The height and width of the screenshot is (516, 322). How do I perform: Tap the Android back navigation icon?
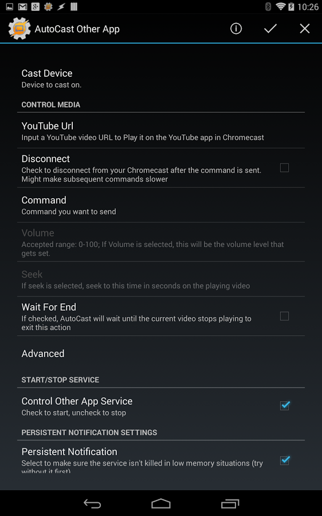pos(92,503)
